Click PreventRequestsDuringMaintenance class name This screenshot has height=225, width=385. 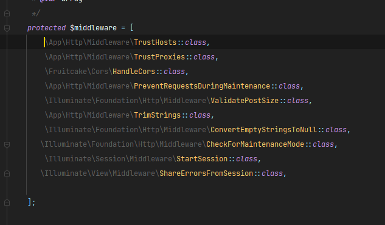[x=202, y=86]
